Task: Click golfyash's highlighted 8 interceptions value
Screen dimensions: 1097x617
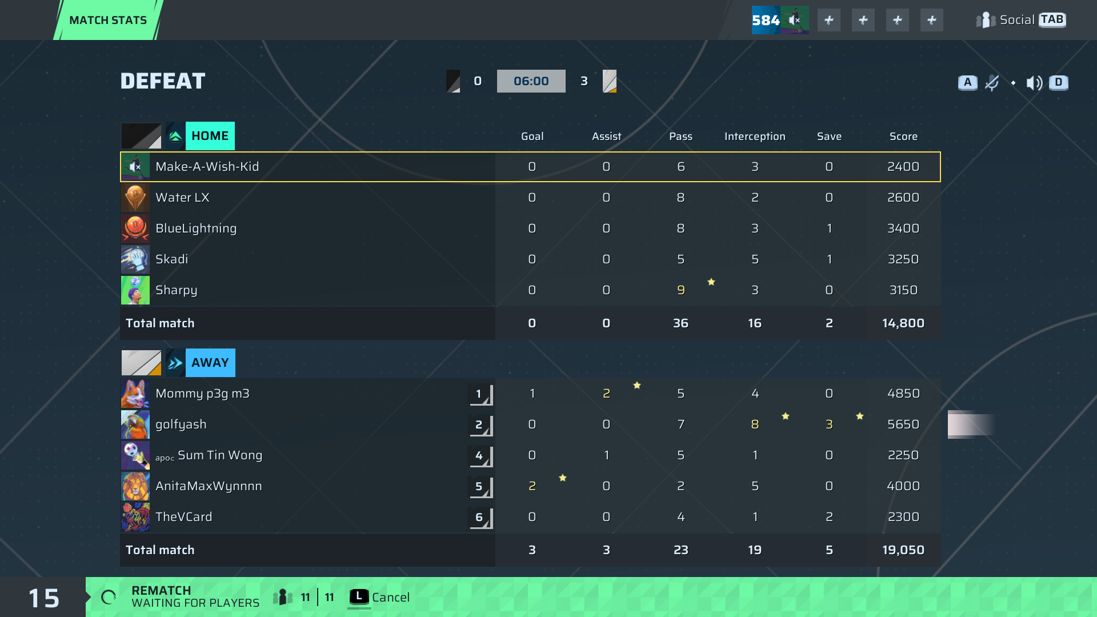Action: (x=755, y=424)
